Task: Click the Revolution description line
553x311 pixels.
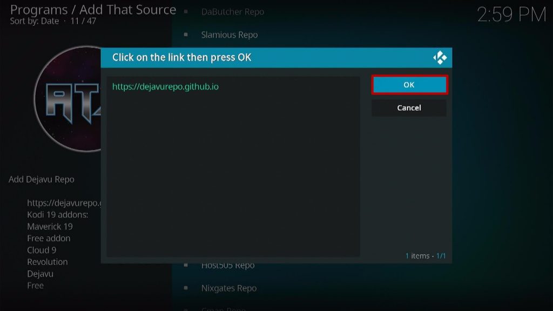Action: (x=48, y=262)
